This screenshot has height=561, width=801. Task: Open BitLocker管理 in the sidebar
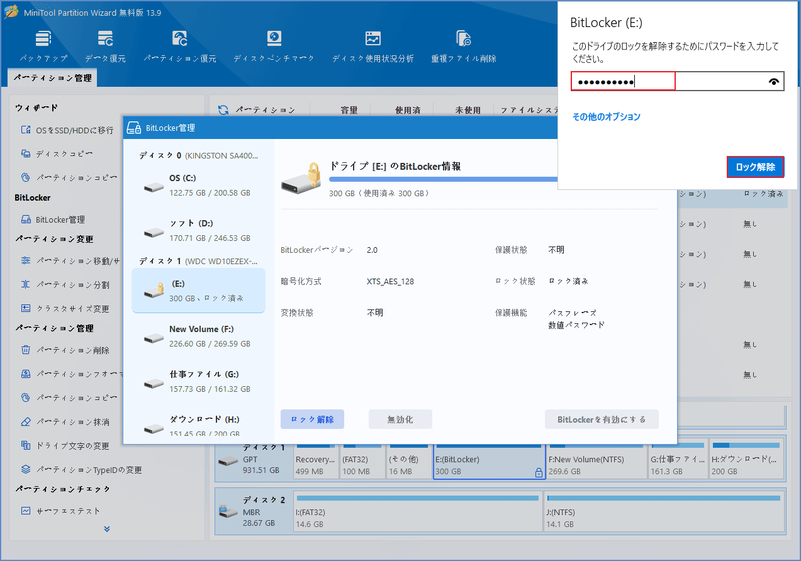tap(53, 219)
